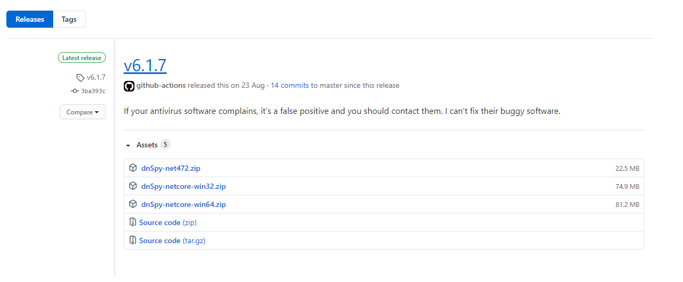The width and height of the screenshot is (683, 282).
Task: Open the Compare dropdown
Action: (x=82, y=112)
